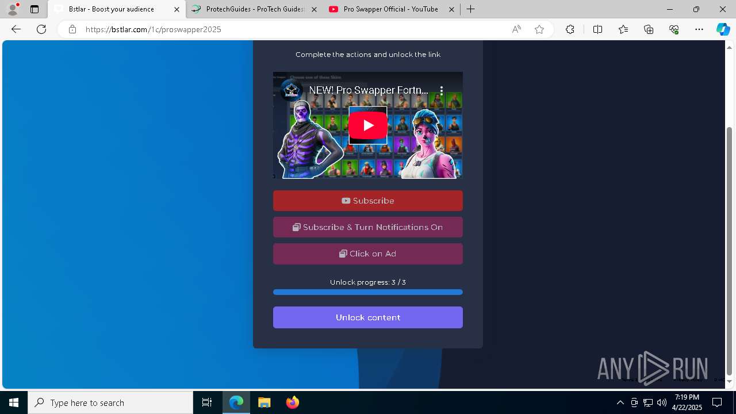Toggle Split screen icon

(597, 29)
